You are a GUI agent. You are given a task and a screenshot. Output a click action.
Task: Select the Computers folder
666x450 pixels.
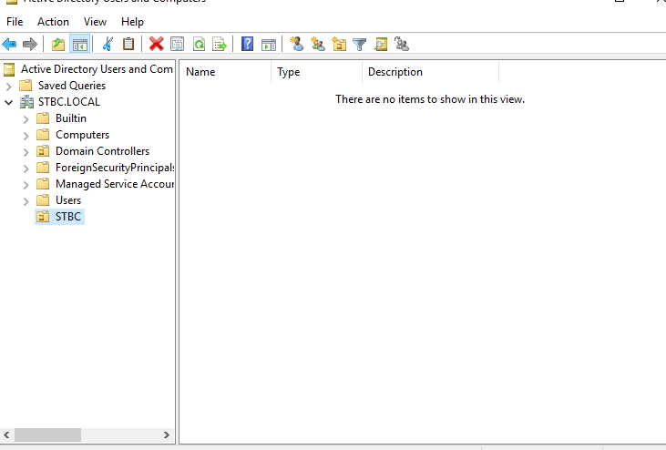[x=82, y=135]
